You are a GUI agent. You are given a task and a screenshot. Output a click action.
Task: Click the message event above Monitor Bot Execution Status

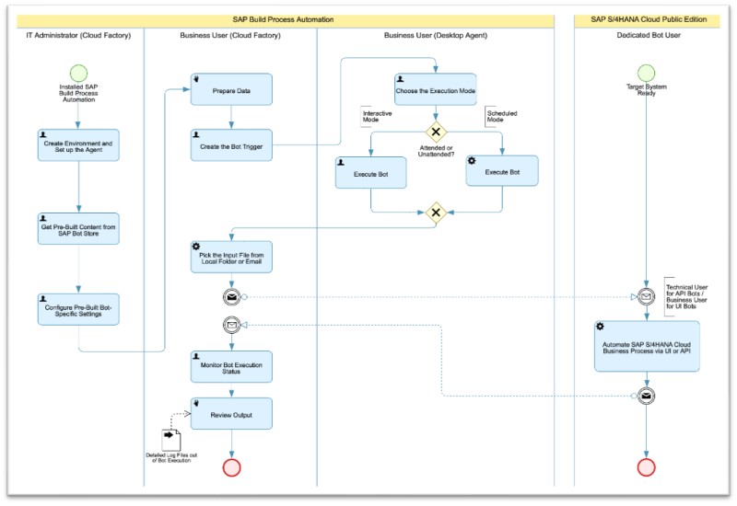point(231,324)
